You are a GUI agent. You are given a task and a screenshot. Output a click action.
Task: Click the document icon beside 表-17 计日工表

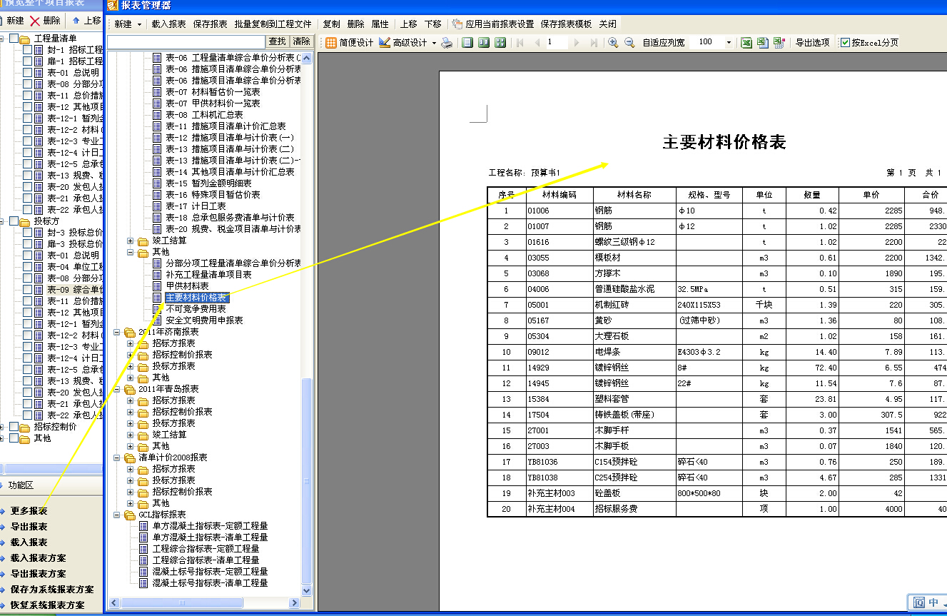(x=158, y=206)
